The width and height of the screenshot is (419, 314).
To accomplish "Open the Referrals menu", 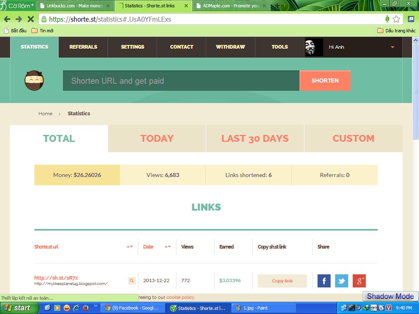I will 83,47.
